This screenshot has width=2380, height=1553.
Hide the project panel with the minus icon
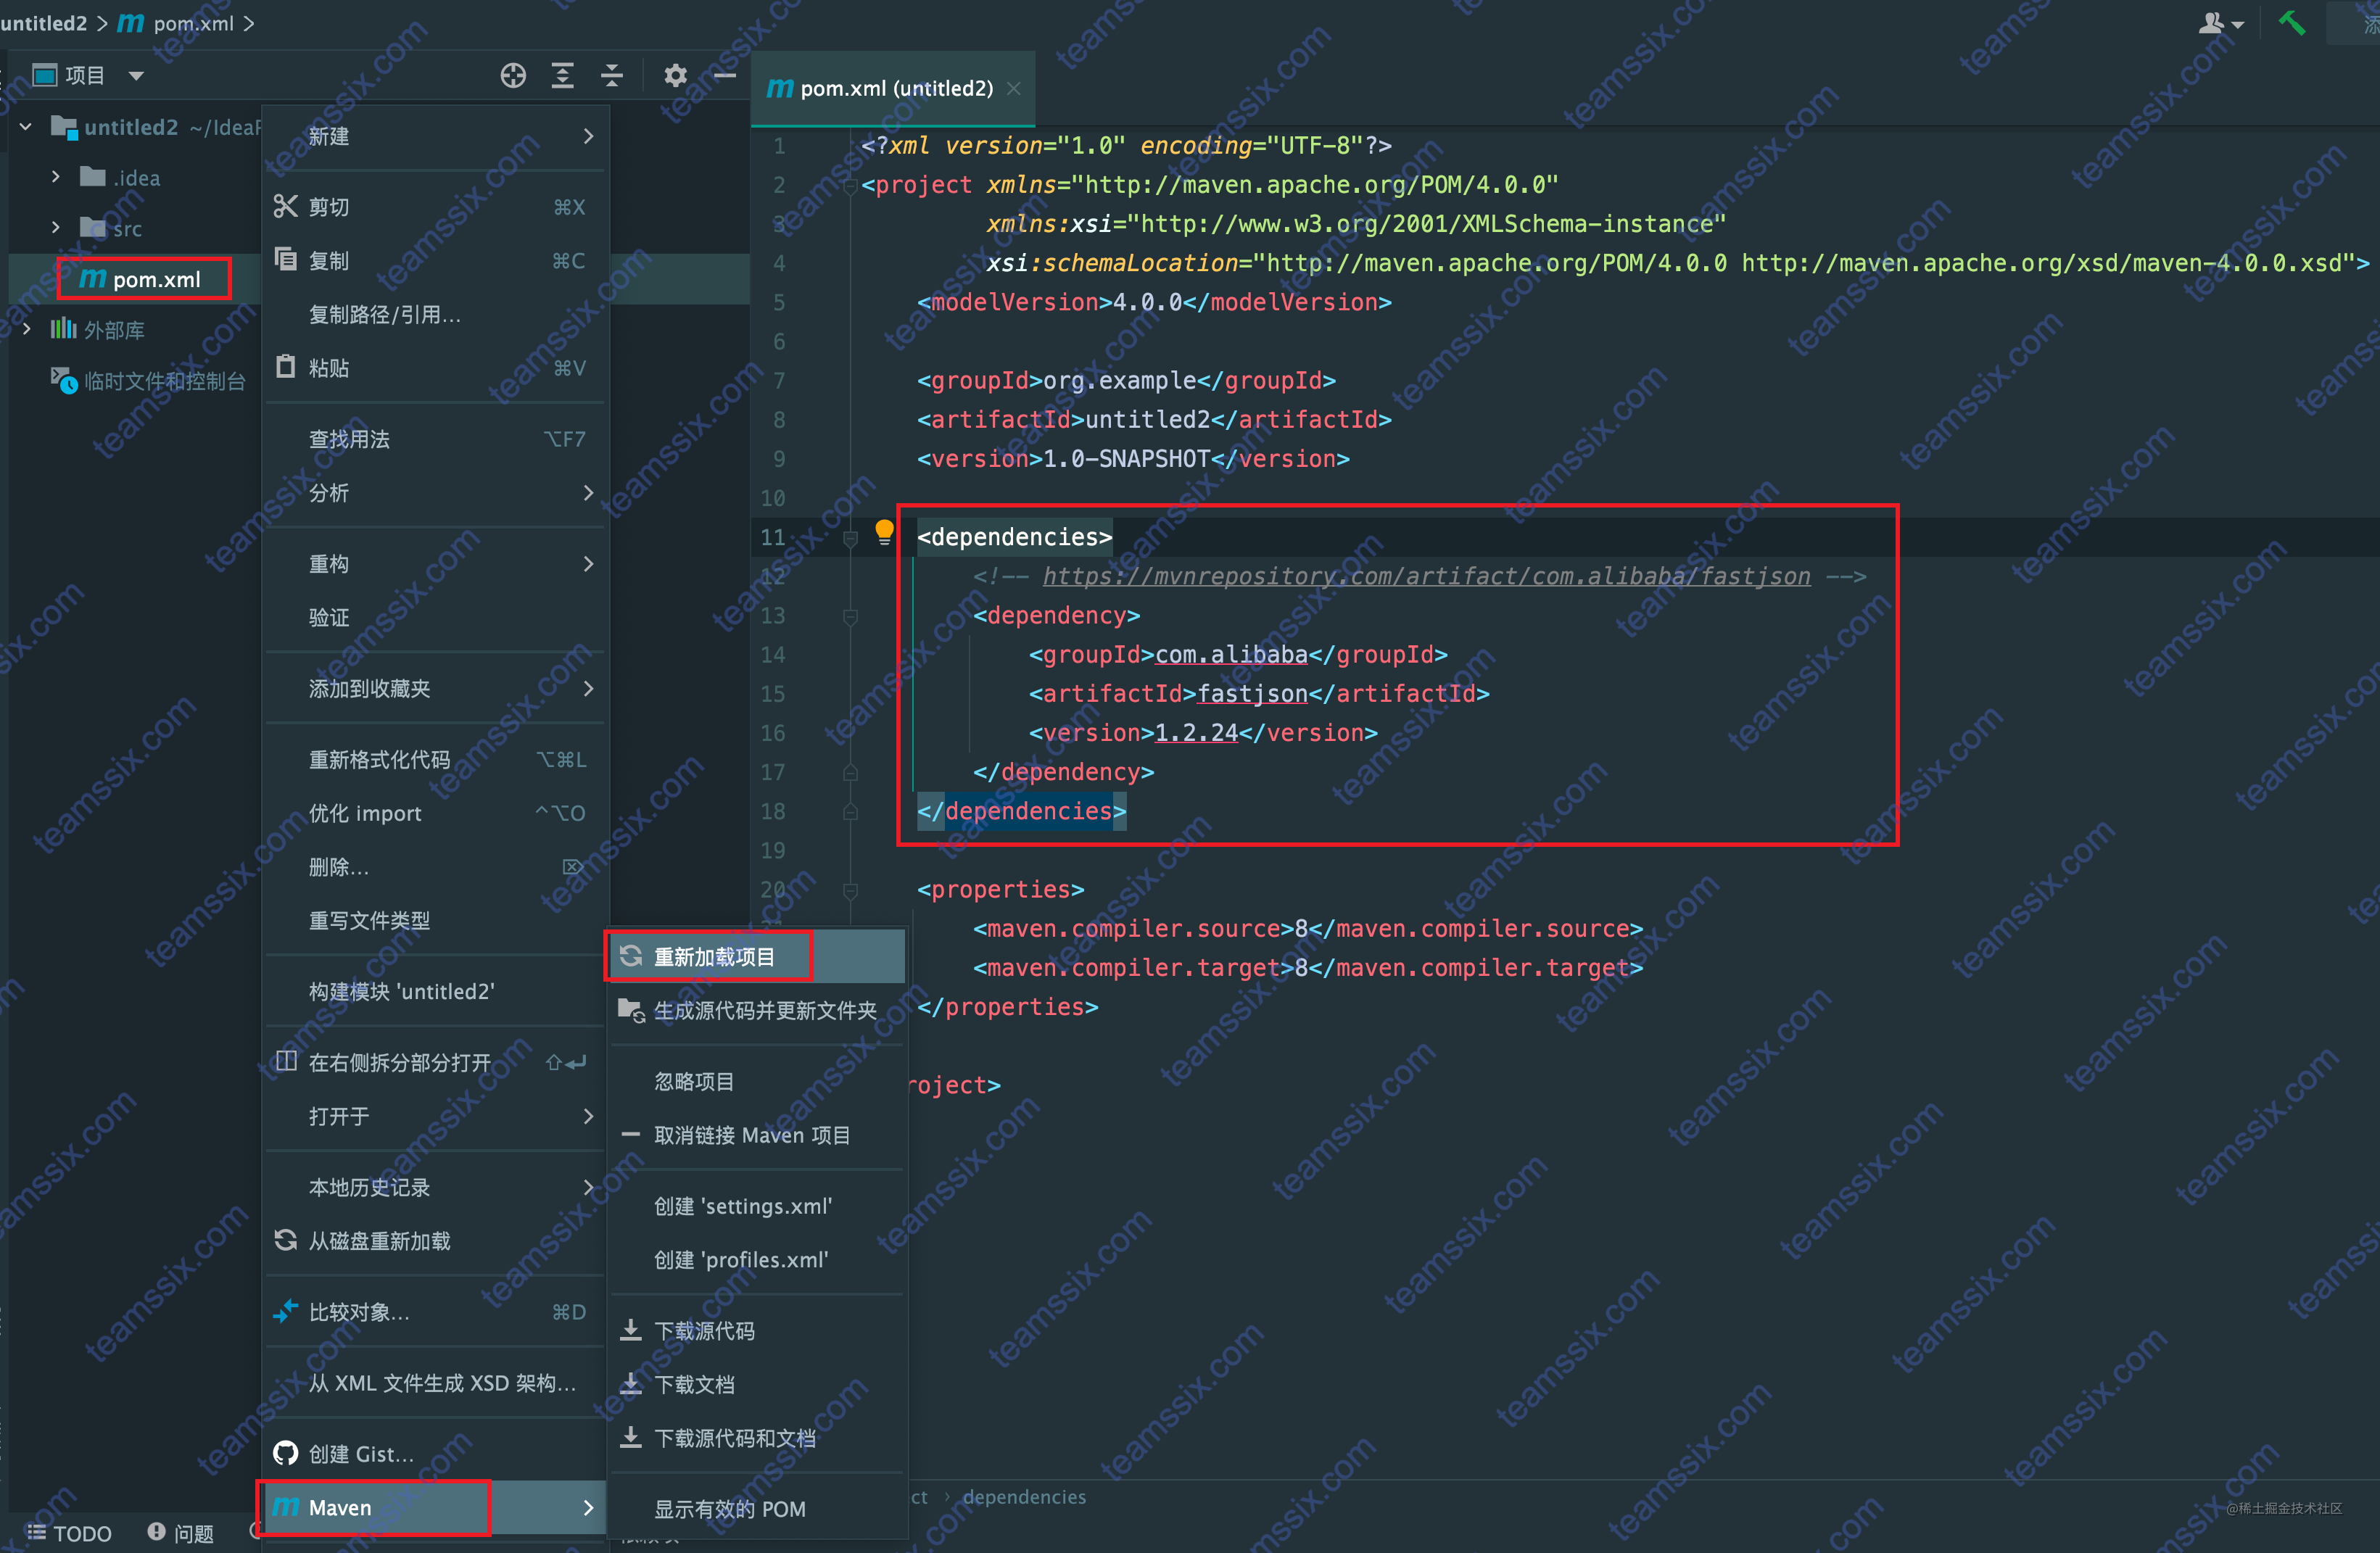coord(725,76)
